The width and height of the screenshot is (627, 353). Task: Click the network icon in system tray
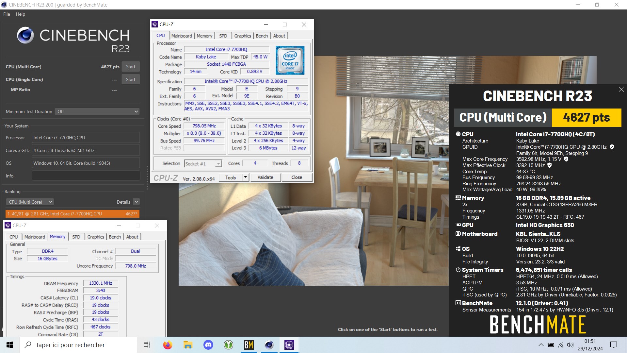[x=561, y=345]
